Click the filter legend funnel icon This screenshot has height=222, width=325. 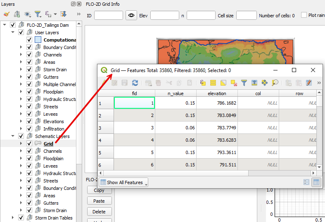[38, 14]
